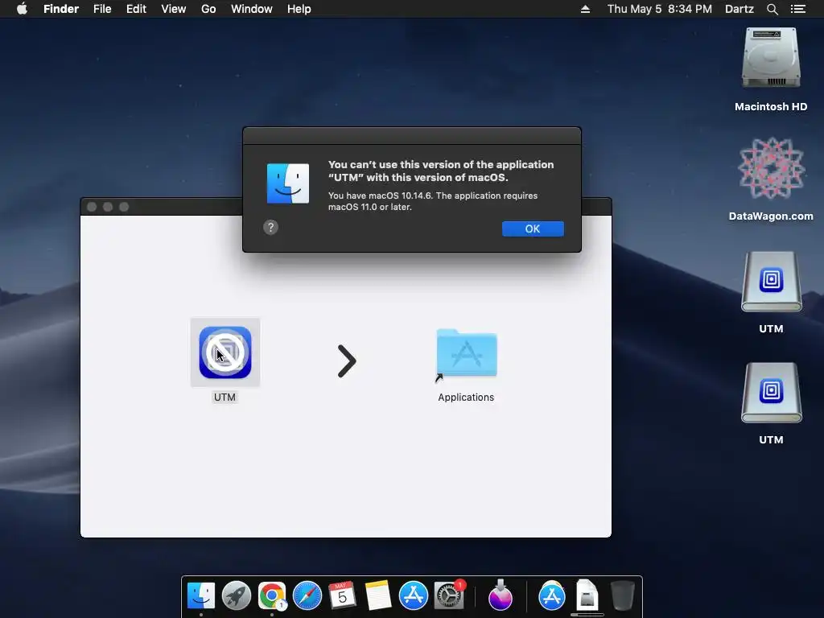
Task: Click the bold alert heading about UTM
Action: point(441,171)
